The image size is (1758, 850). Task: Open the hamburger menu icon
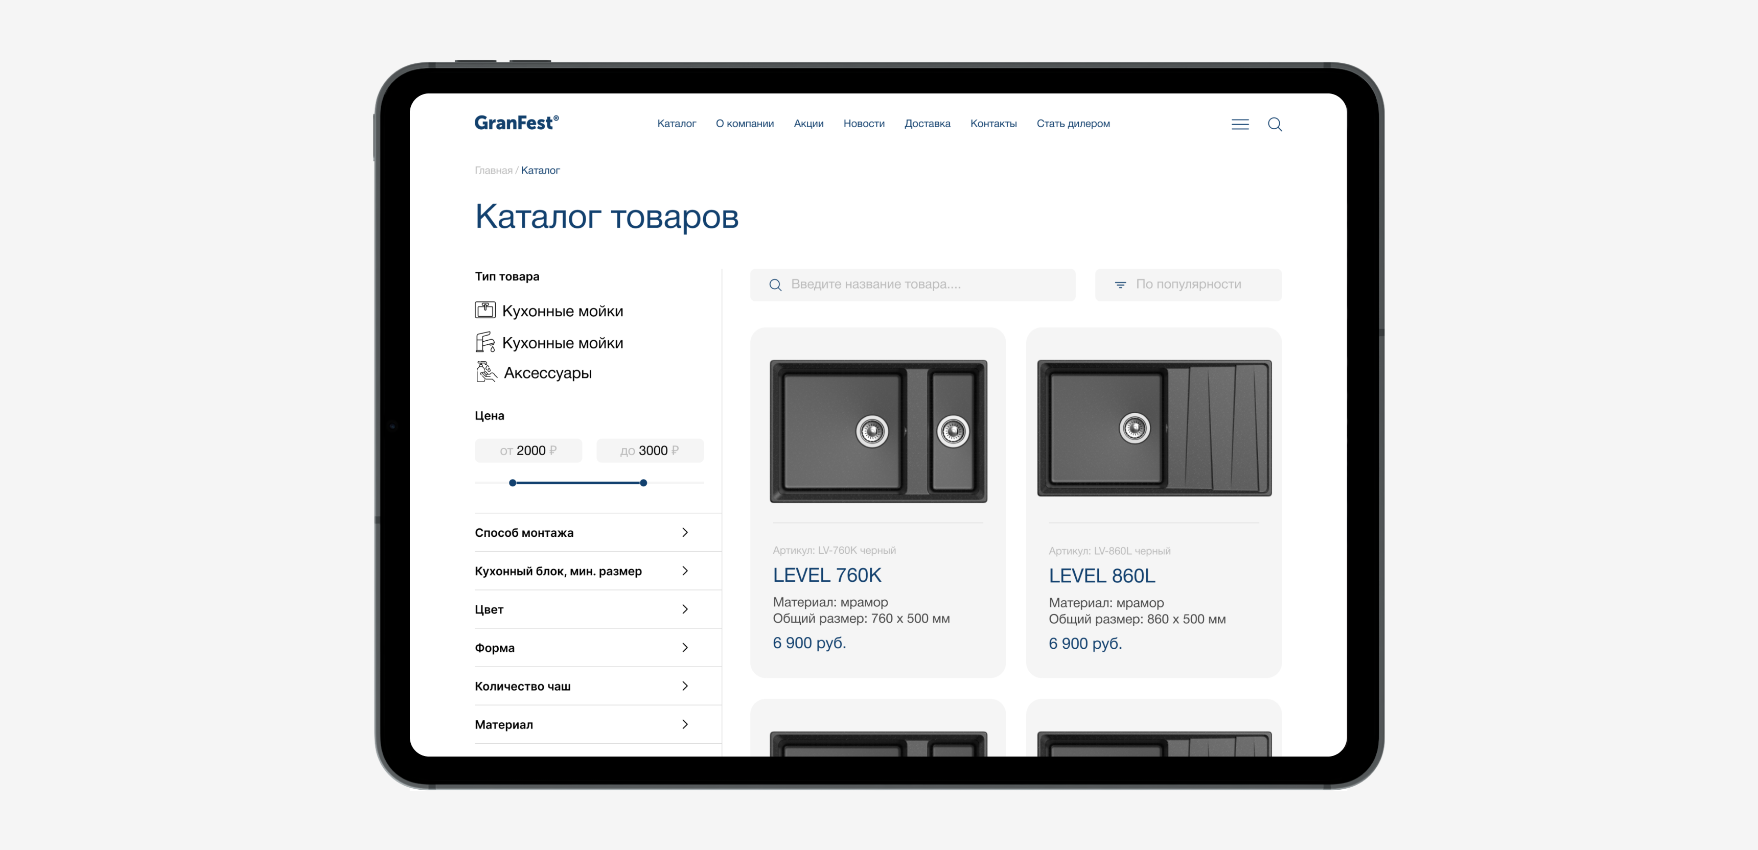1240,124
